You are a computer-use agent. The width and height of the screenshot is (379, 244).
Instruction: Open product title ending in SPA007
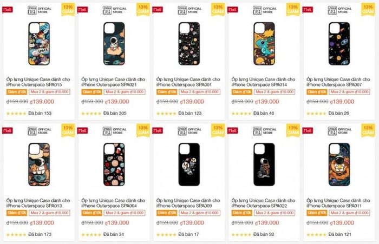pos(338,82)
